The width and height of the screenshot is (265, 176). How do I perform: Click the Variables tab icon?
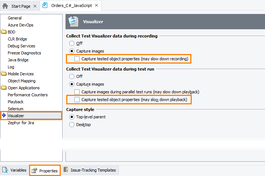pyautogui.click(x=5, y=170)
